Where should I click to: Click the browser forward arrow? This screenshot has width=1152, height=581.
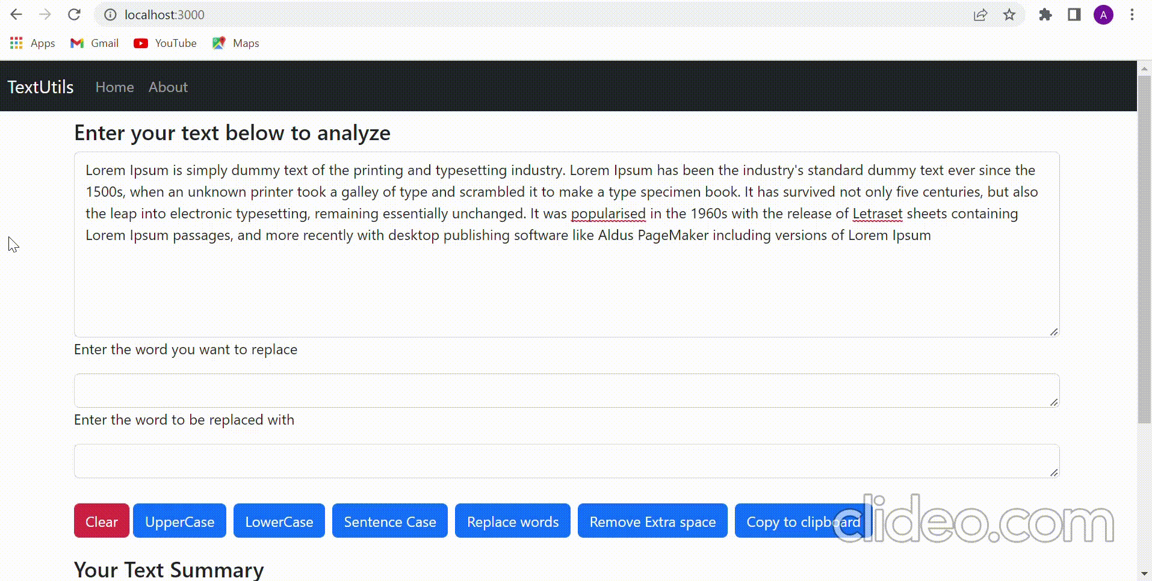coord(45,14)
